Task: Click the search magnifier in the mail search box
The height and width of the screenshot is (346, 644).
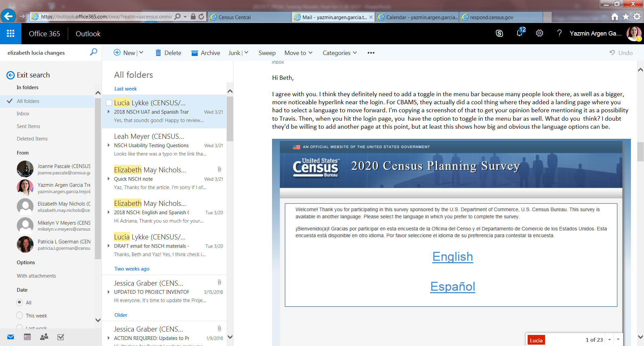Action: pyautogui.click(x=94, y=52)
